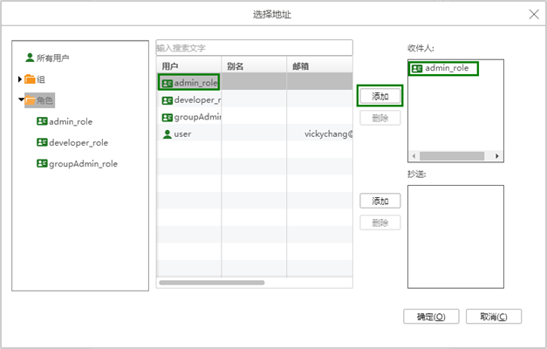
Task: Click developer_role icon in left tree
Action: coord(42,142)
